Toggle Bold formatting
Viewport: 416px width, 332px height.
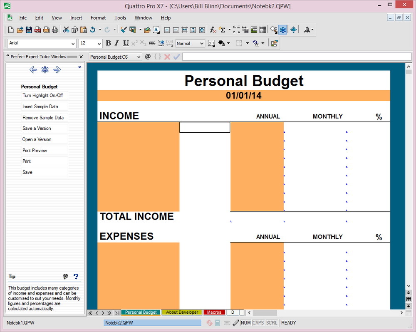108,43
